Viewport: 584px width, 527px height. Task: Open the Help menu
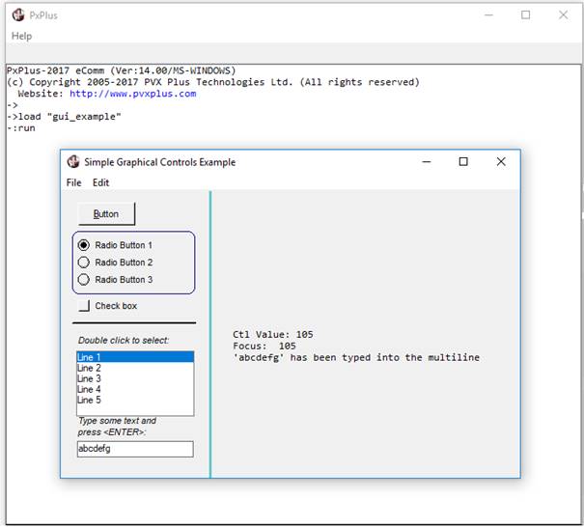pos(21,36)
